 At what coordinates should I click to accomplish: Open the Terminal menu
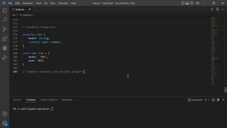(63, 3)
